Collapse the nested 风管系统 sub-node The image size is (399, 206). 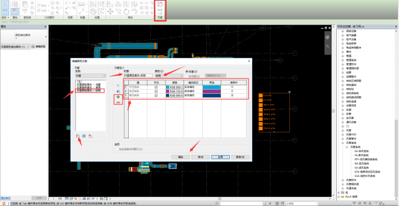346,147
